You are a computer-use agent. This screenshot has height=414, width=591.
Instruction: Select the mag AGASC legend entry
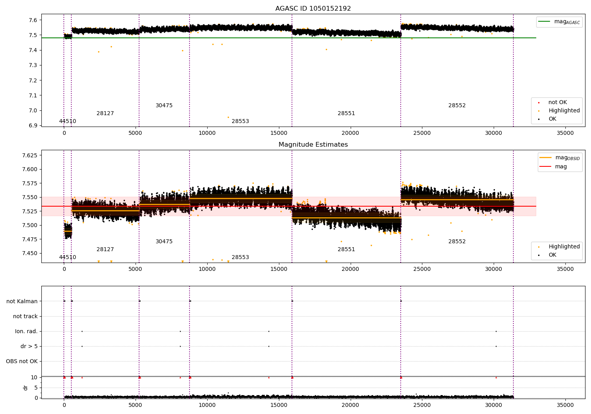tap(559, 22)
